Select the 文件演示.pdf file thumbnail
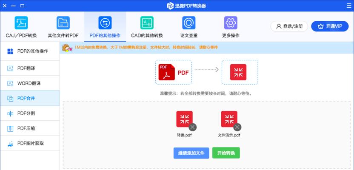Screen dimensions: 354x170 pos(229,119)
